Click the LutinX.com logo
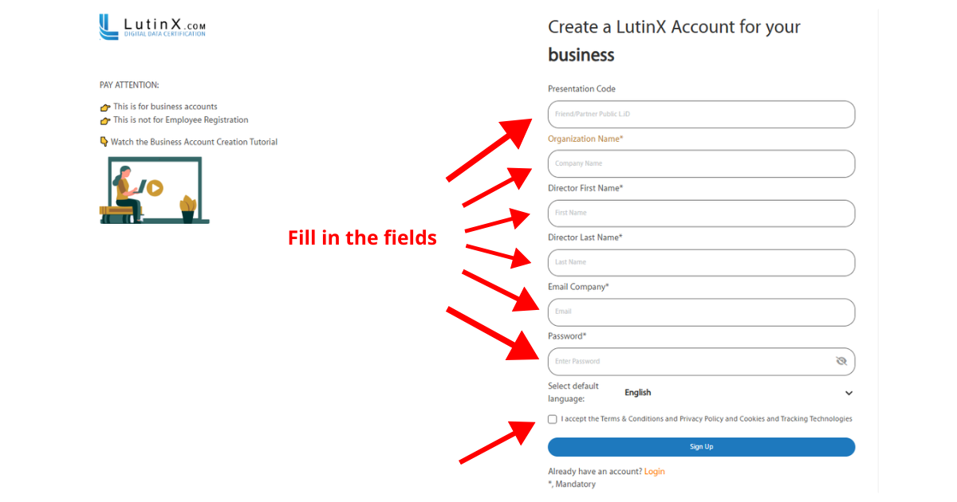This screenshot has height=502, width=957. [x=152, y=27]
